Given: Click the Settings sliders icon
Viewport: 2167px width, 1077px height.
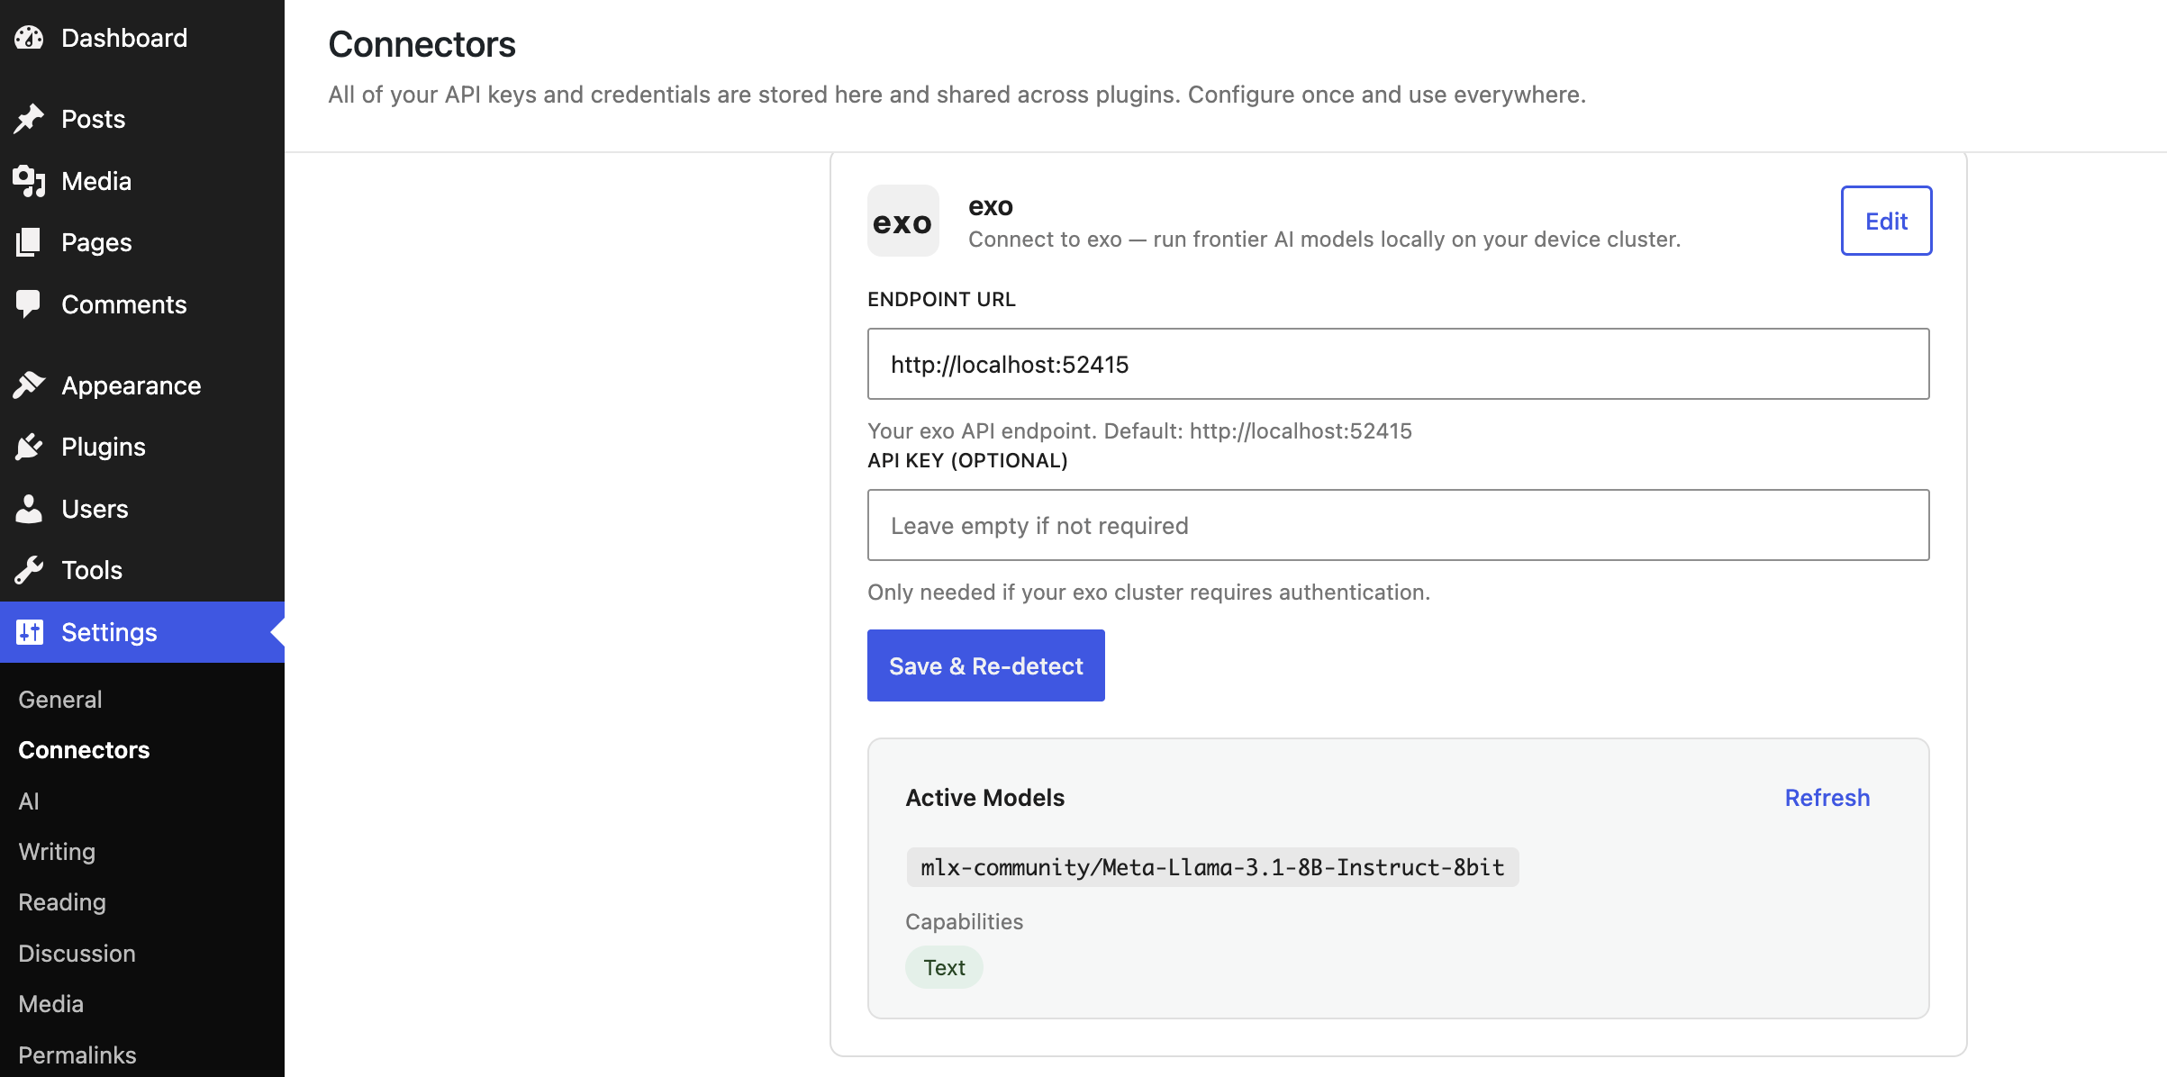Looking at the screenshot, I should (x=29, y=632).
